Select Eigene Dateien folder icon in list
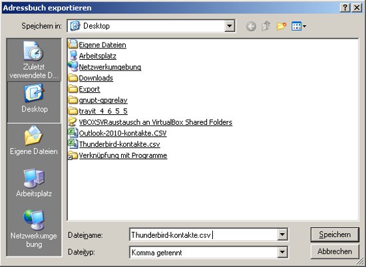 click(73, 44)
